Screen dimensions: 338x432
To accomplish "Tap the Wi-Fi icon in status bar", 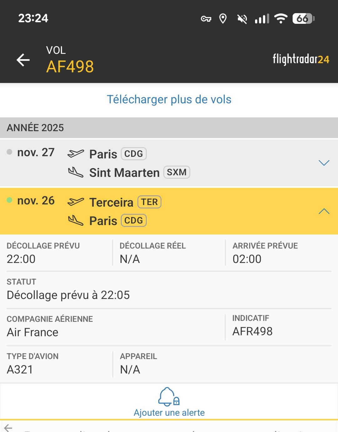I will coord(281,18).
